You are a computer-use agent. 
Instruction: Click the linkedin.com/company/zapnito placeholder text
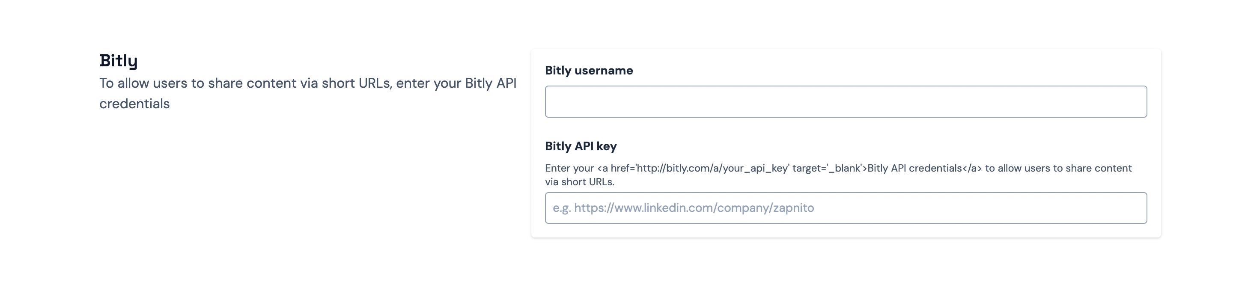[x=694, y=208]
